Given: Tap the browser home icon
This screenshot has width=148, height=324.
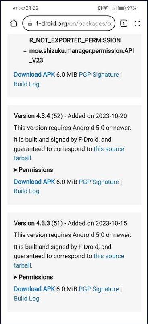Looking at the screenshot, I should click(x=14, y=23).
